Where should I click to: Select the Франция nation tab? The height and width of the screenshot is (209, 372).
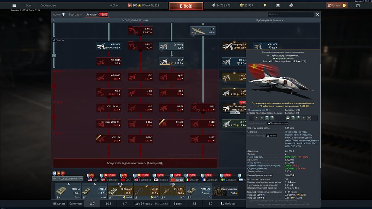(x=209, y=180)
